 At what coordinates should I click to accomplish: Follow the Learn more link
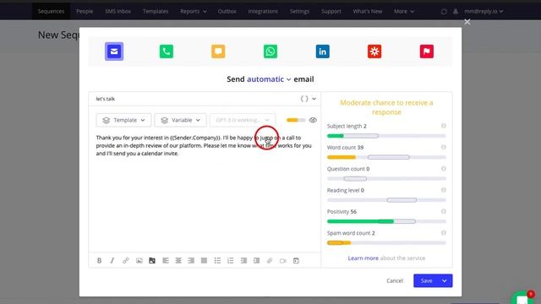363,258
